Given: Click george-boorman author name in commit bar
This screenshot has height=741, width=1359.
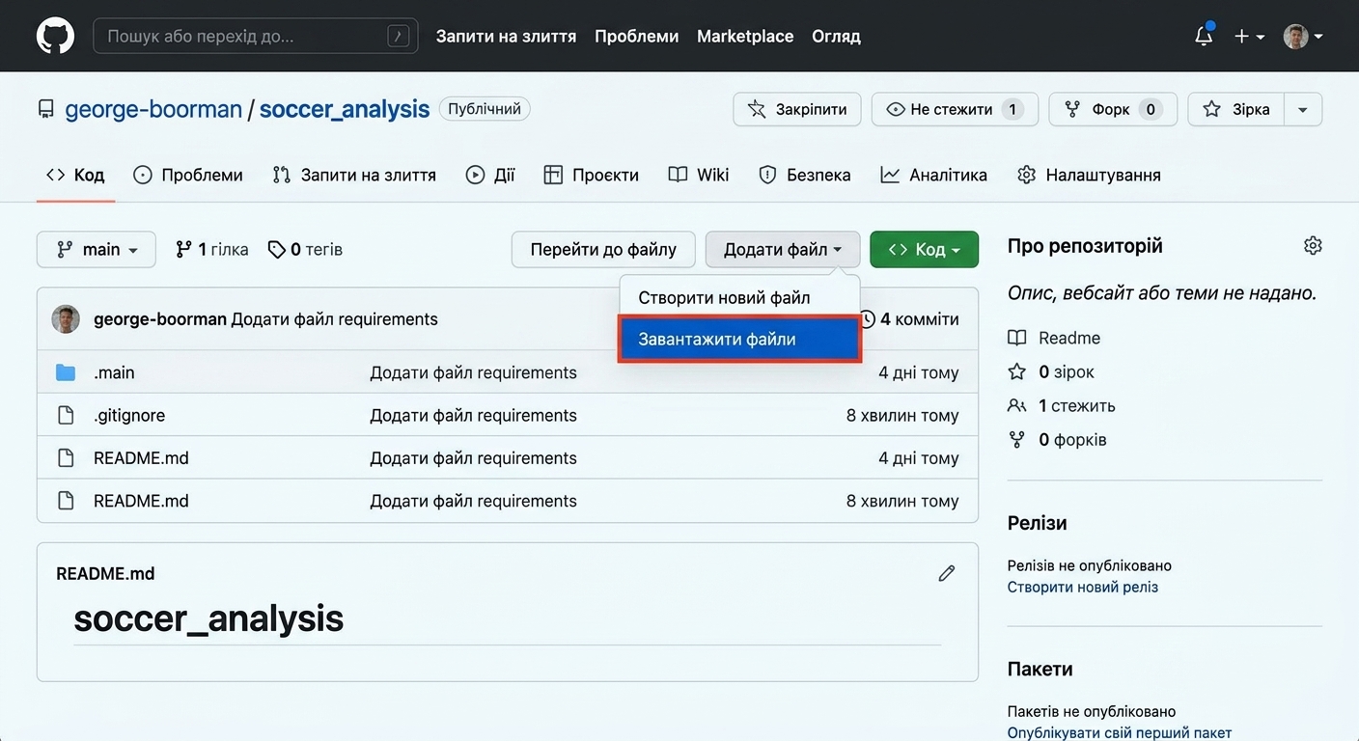Looking at the screenshot, I should point(160,319).
